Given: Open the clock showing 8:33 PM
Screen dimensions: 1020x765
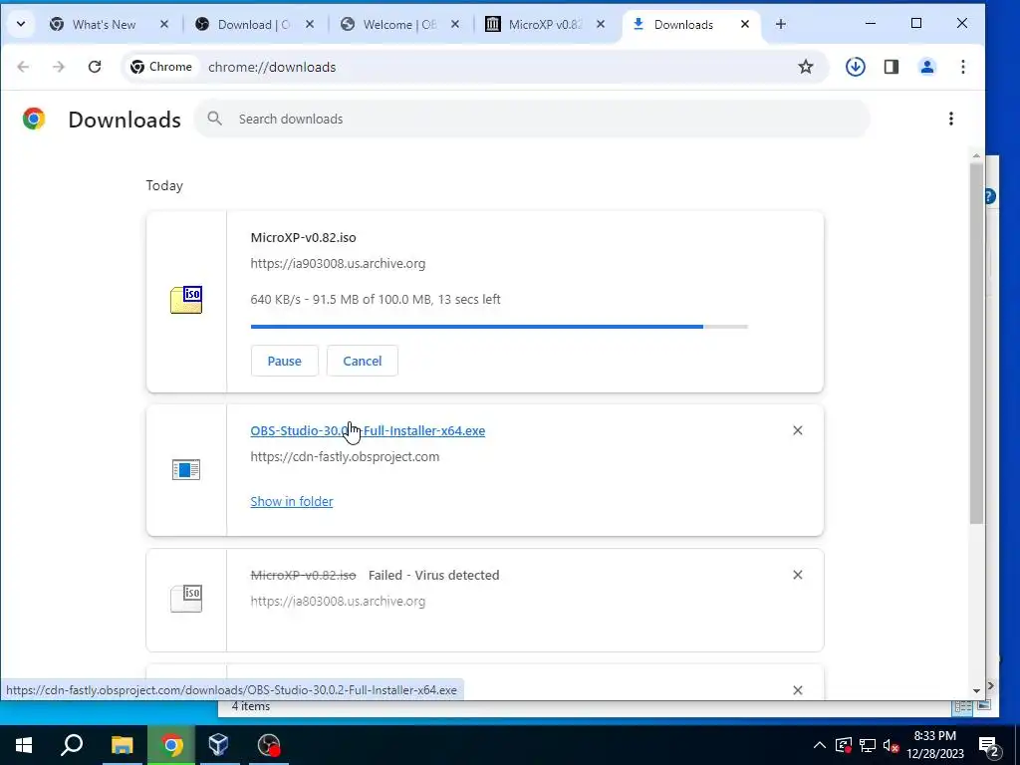Looking at the screenshot, I should coord(935,745).
